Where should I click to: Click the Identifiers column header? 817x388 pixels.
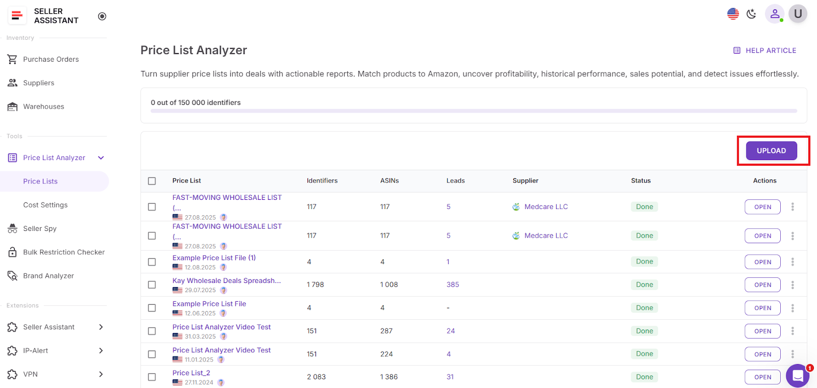[322, 180]
